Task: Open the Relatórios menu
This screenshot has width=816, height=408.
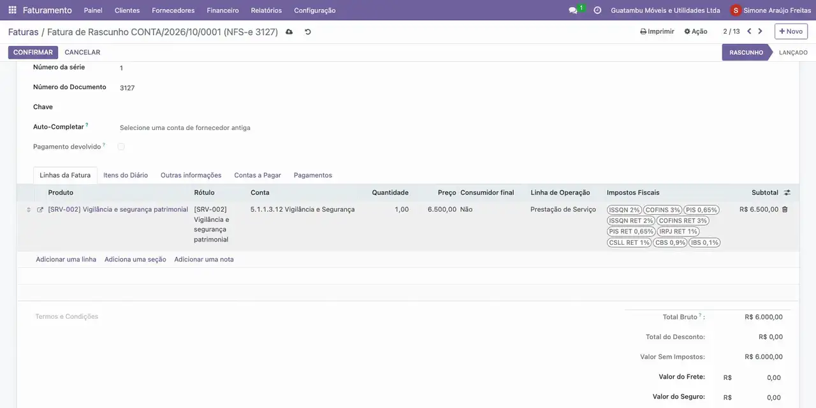Action: point(266,10)
